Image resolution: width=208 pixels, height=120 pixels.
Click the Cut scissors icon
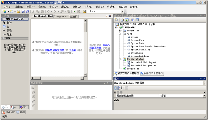[33, 12]
